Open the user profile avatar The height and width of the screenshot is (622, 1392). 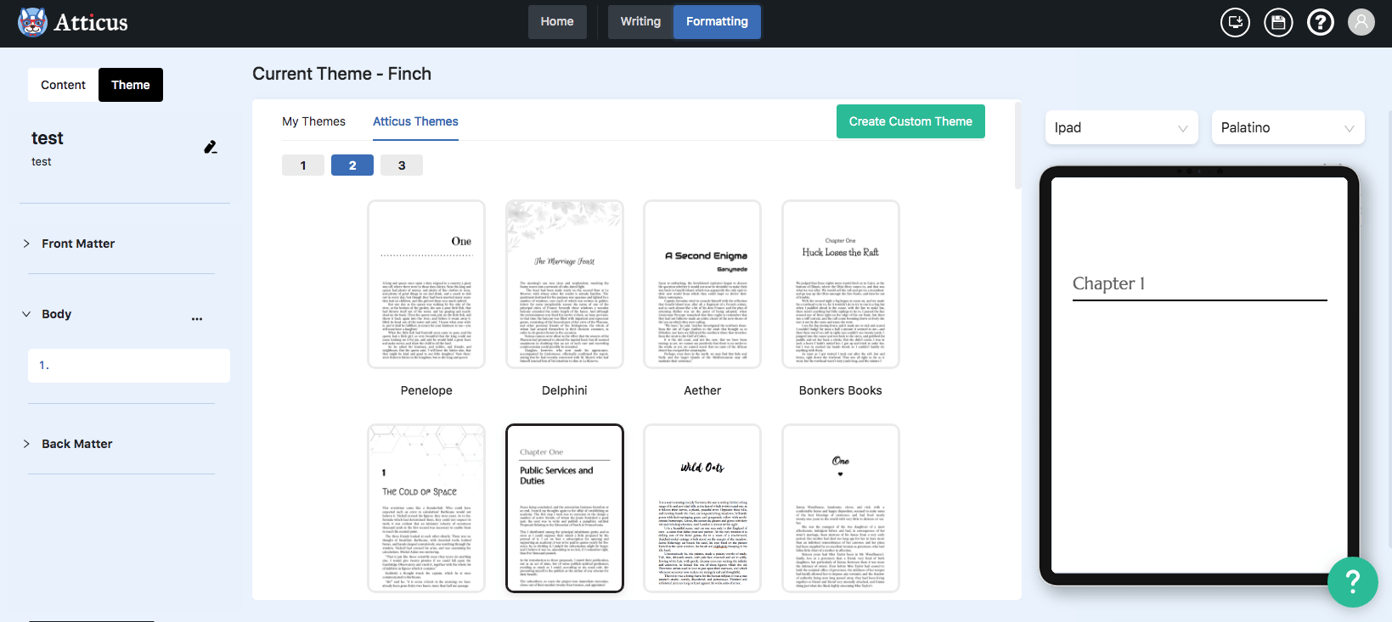tap(1361, 22)
